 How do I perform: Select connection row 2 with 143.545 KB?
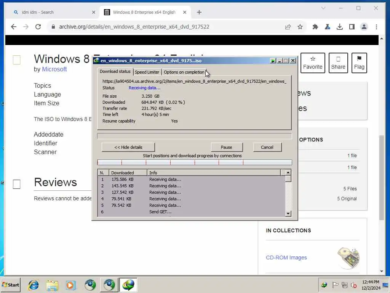coord(192,186)
